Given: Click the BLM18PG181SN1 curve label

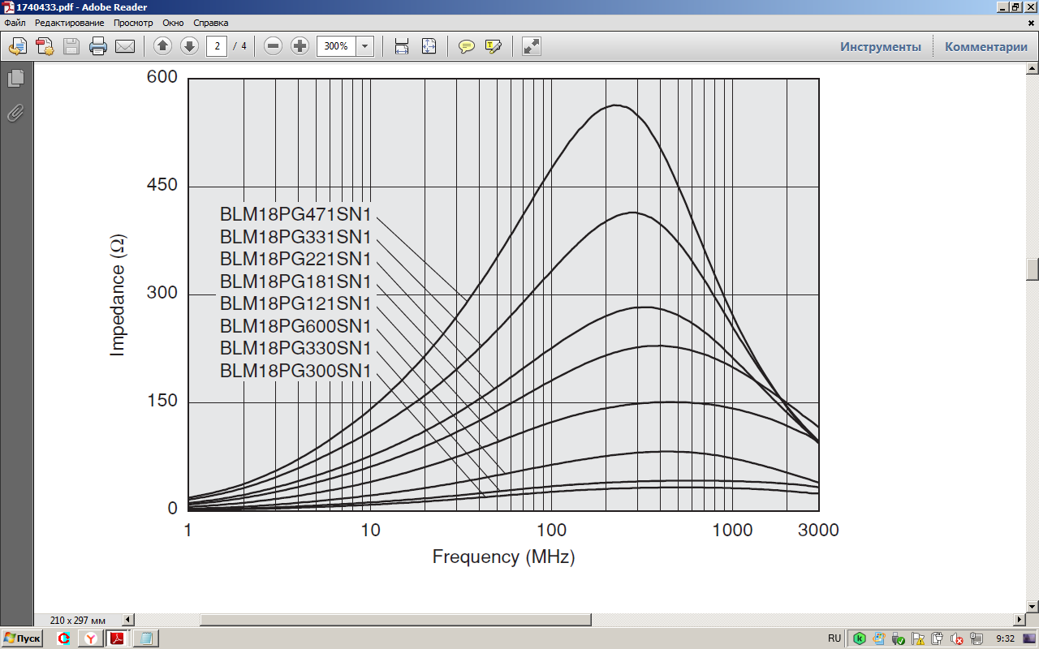Looking at the screenshot, I should 295,282.
